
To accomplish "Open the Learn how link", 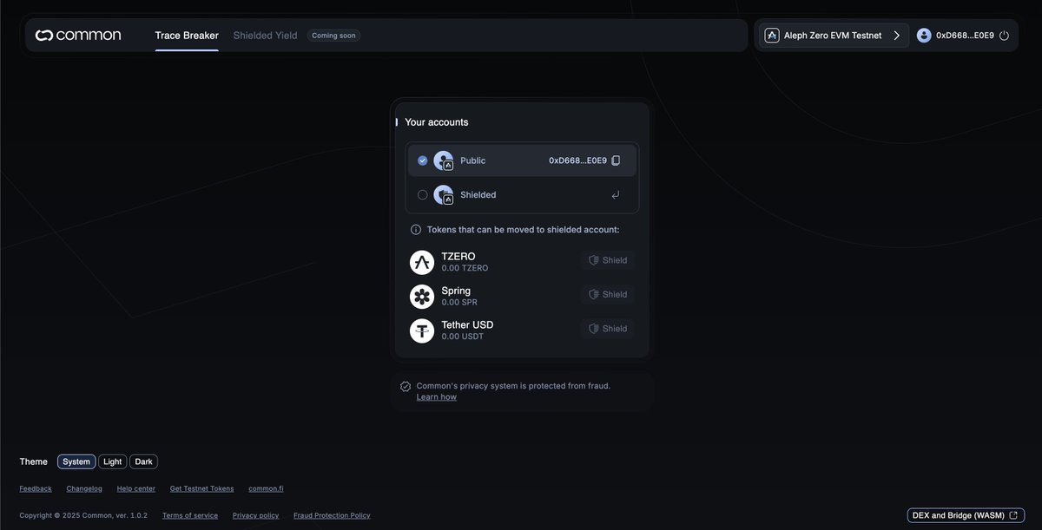I will [x=436, y=397].
